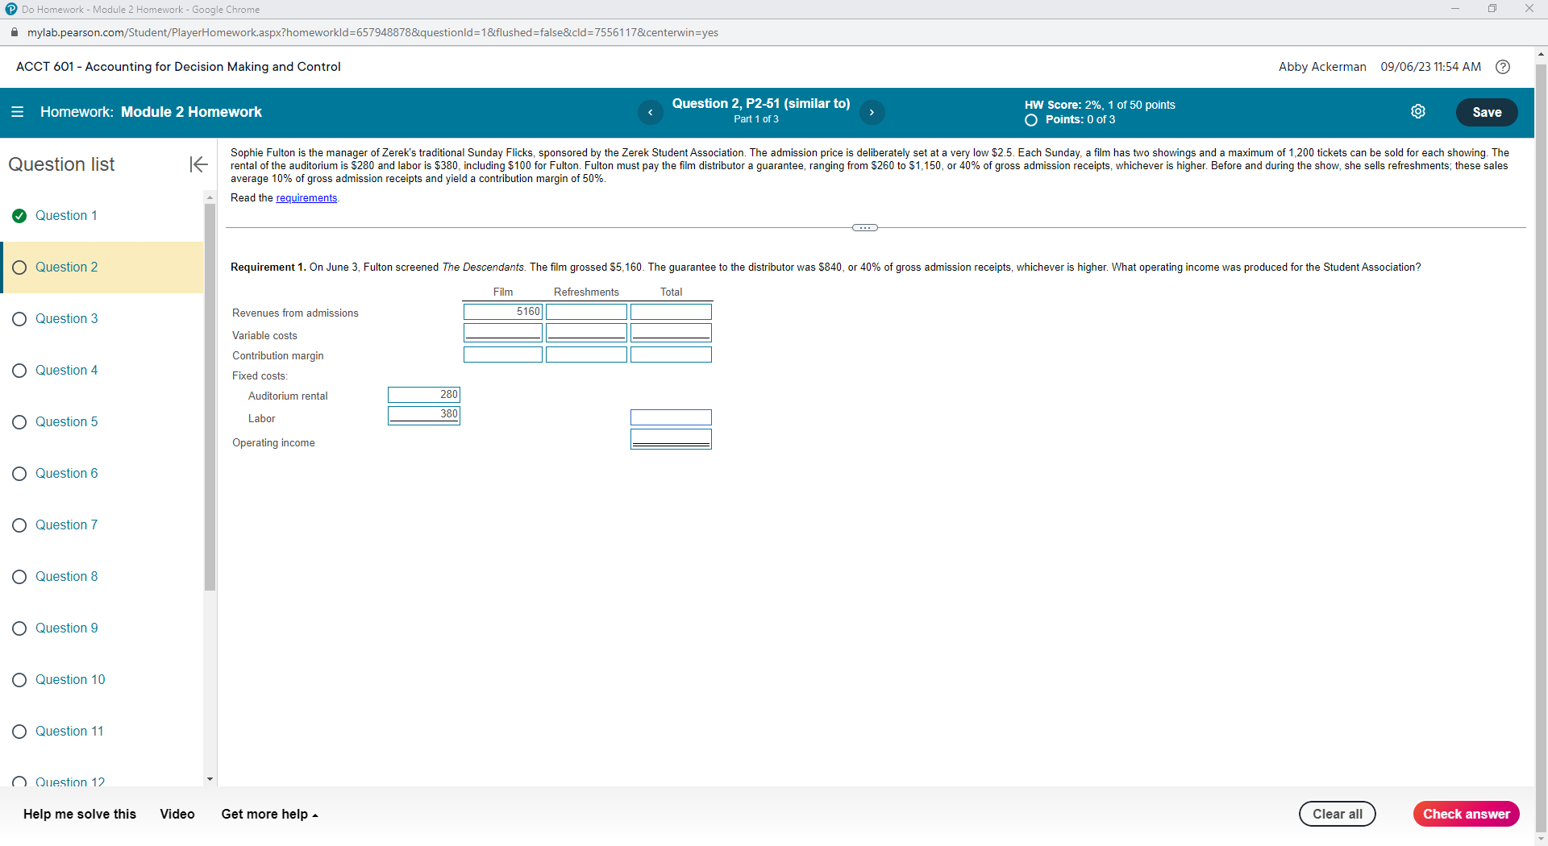Open the help question mark icon
The image size is (1548, 846).
(1503, 67)
